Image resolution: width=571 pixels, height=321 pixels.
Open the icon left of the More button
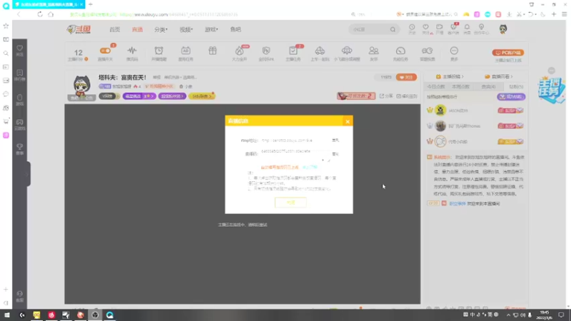(427, 53)
